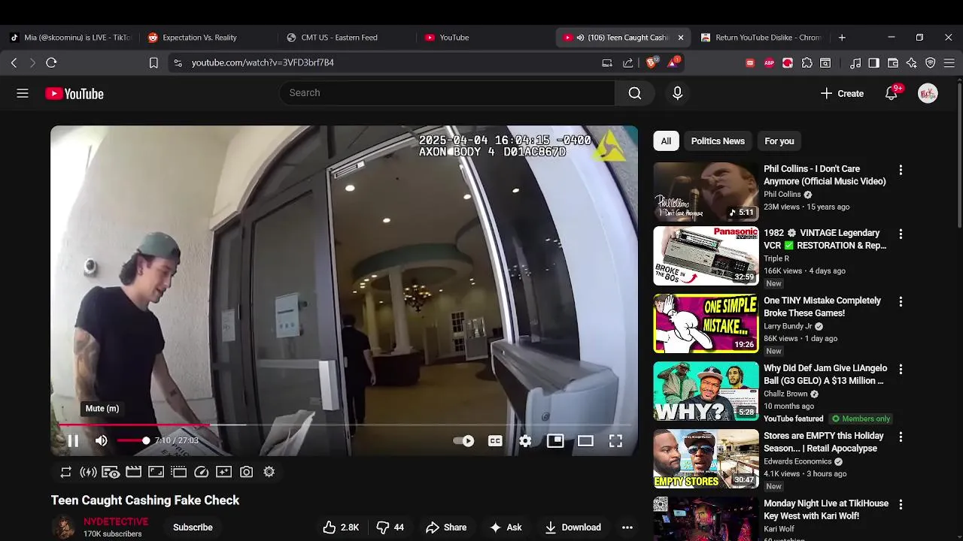Open options for 1982 VINTAGE VCR video
The image size is (963, 541).
point(901,234)
